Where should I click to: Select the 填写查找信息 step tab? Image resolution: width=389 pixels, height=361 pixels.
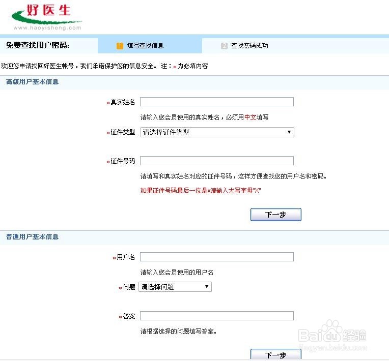click(150, 46)
